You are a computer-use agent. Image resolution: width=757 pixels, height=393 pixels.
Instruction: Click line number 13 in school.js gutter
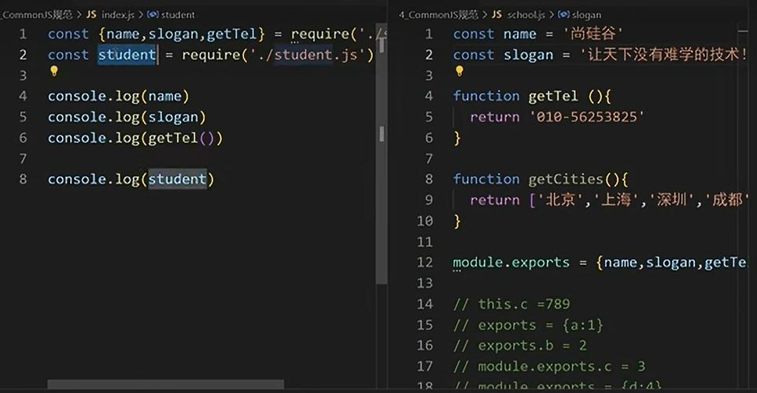tap(425, 283)
